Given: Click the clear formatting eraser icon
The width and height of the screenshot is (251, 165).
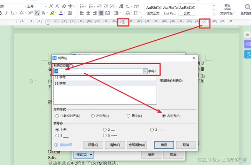Looking at the screenshot, I should pyautogui.click(x=64, y=6).
